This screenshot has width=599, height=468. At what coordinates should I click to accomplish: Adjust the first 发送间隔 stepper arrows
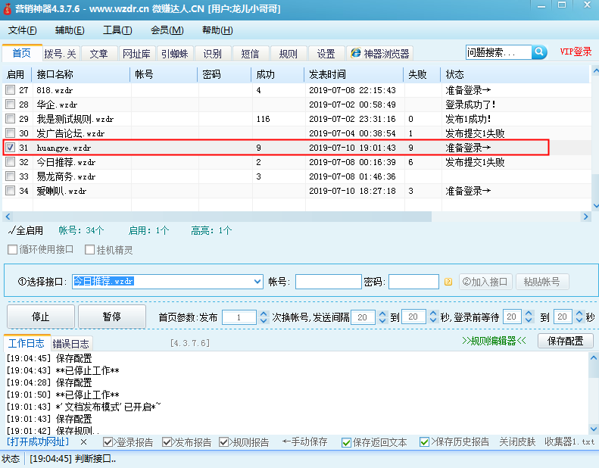point(382,317)
